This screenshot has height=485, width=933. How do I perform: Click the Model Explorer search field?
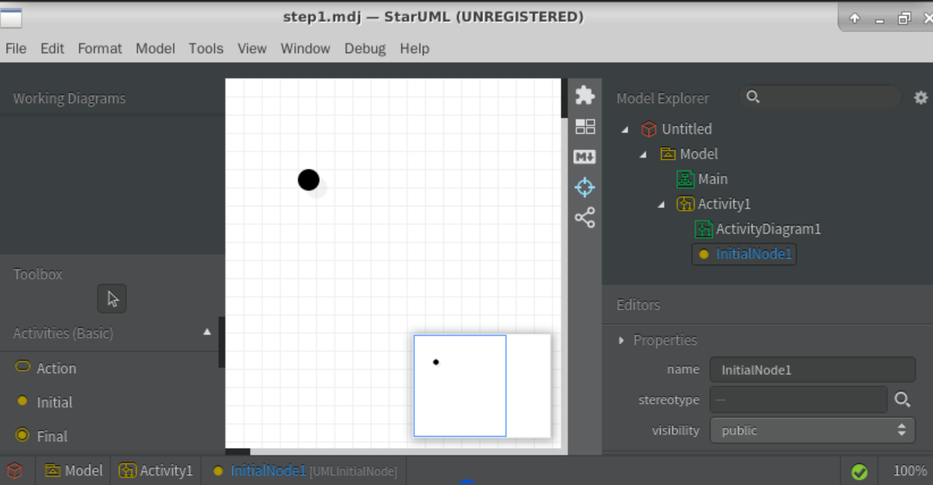click(x=820, y=97)
